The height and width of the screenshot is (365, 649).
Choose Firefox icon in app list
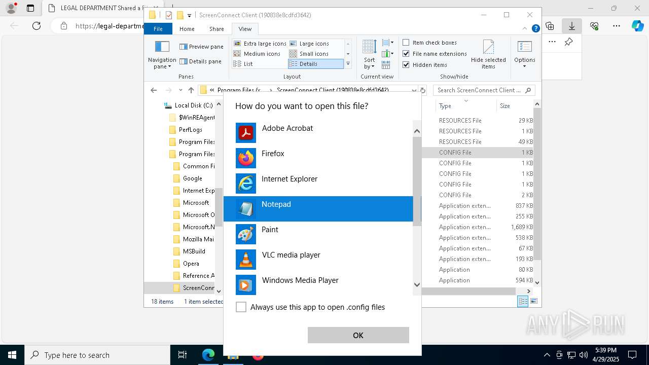pos(246,158)
